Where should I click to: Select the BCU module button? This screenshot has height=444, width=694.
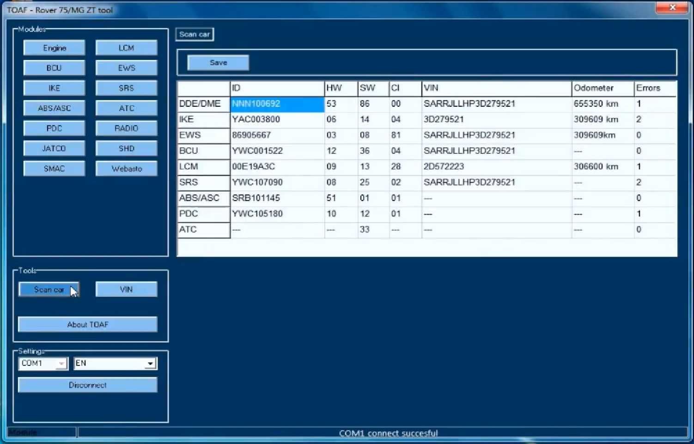pos(54,68)
